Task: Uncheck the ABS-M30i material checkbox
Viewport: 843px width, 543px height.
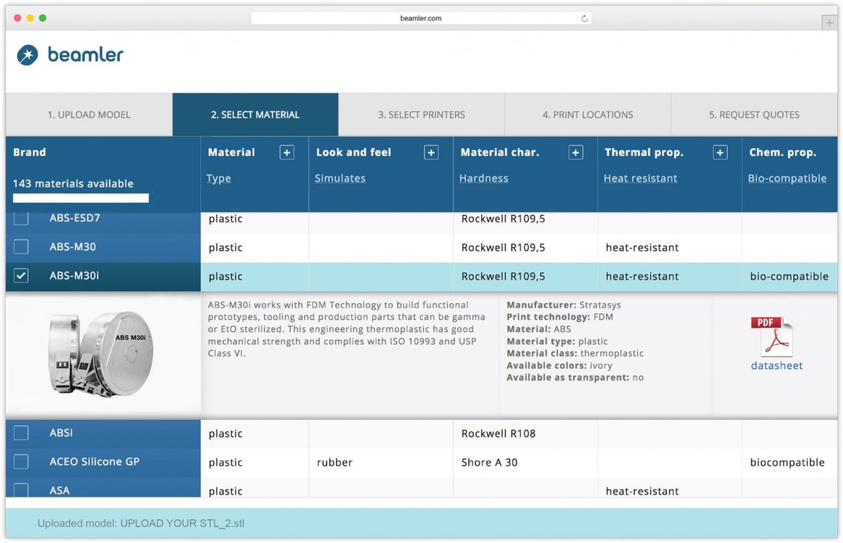Action: click(21, 276)
